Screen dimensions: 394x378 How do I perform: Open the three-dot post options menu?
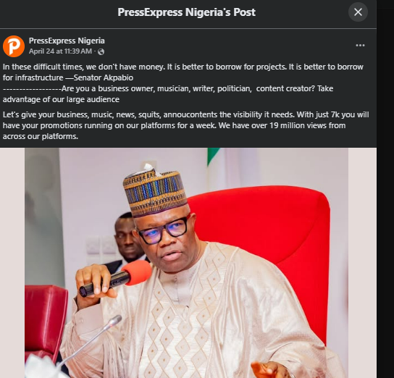[360, 45]
